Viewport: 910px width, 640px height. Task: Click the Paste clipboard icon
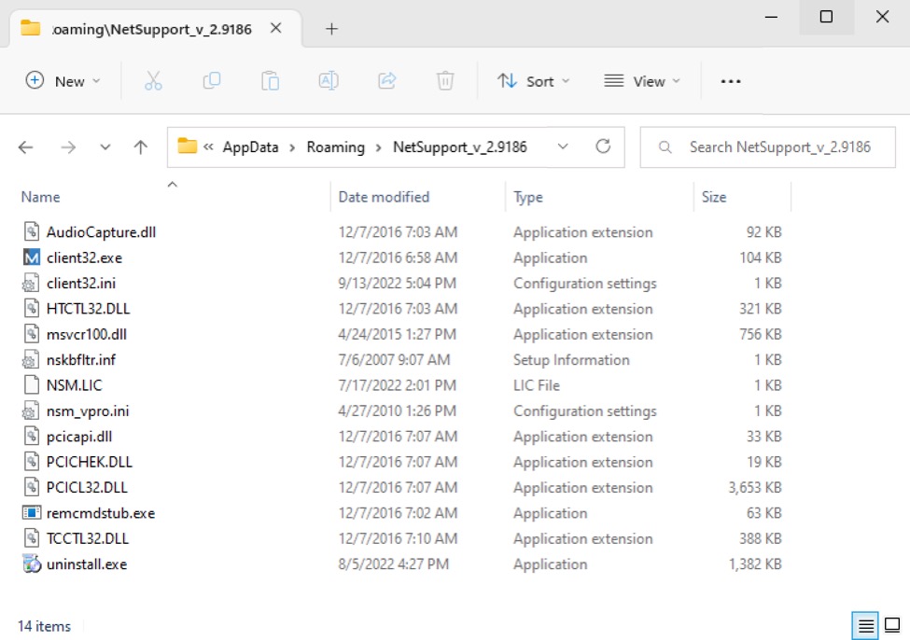(270, 81)
